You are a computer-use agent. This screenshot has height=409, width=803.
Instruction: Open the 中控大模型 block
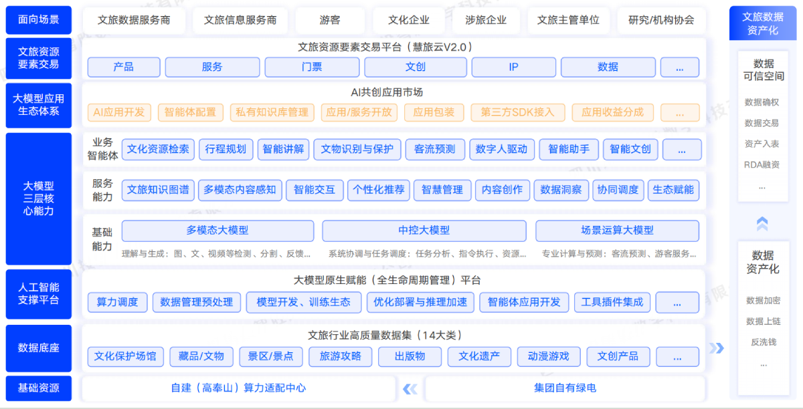coord(424,231)
